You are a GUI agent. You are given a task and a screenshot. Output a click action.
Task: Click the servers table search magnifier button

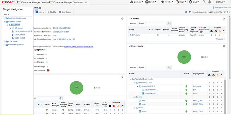pyautogui.click(x=61, y=98)
